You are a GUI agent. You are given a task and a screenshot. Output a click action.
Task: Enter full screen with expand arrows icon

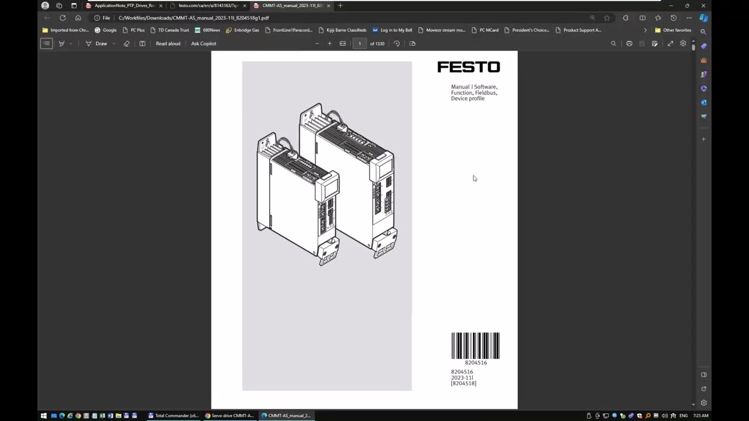(671, 43)
